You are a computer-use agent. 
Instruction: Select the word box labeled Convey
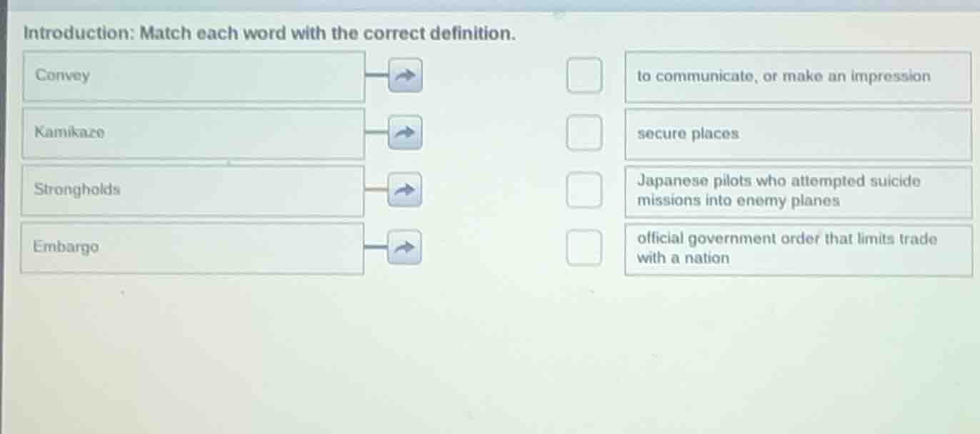(193, 75)
